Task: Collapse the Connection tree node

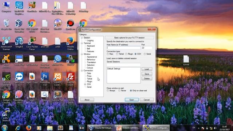Action: click(82, 71)
